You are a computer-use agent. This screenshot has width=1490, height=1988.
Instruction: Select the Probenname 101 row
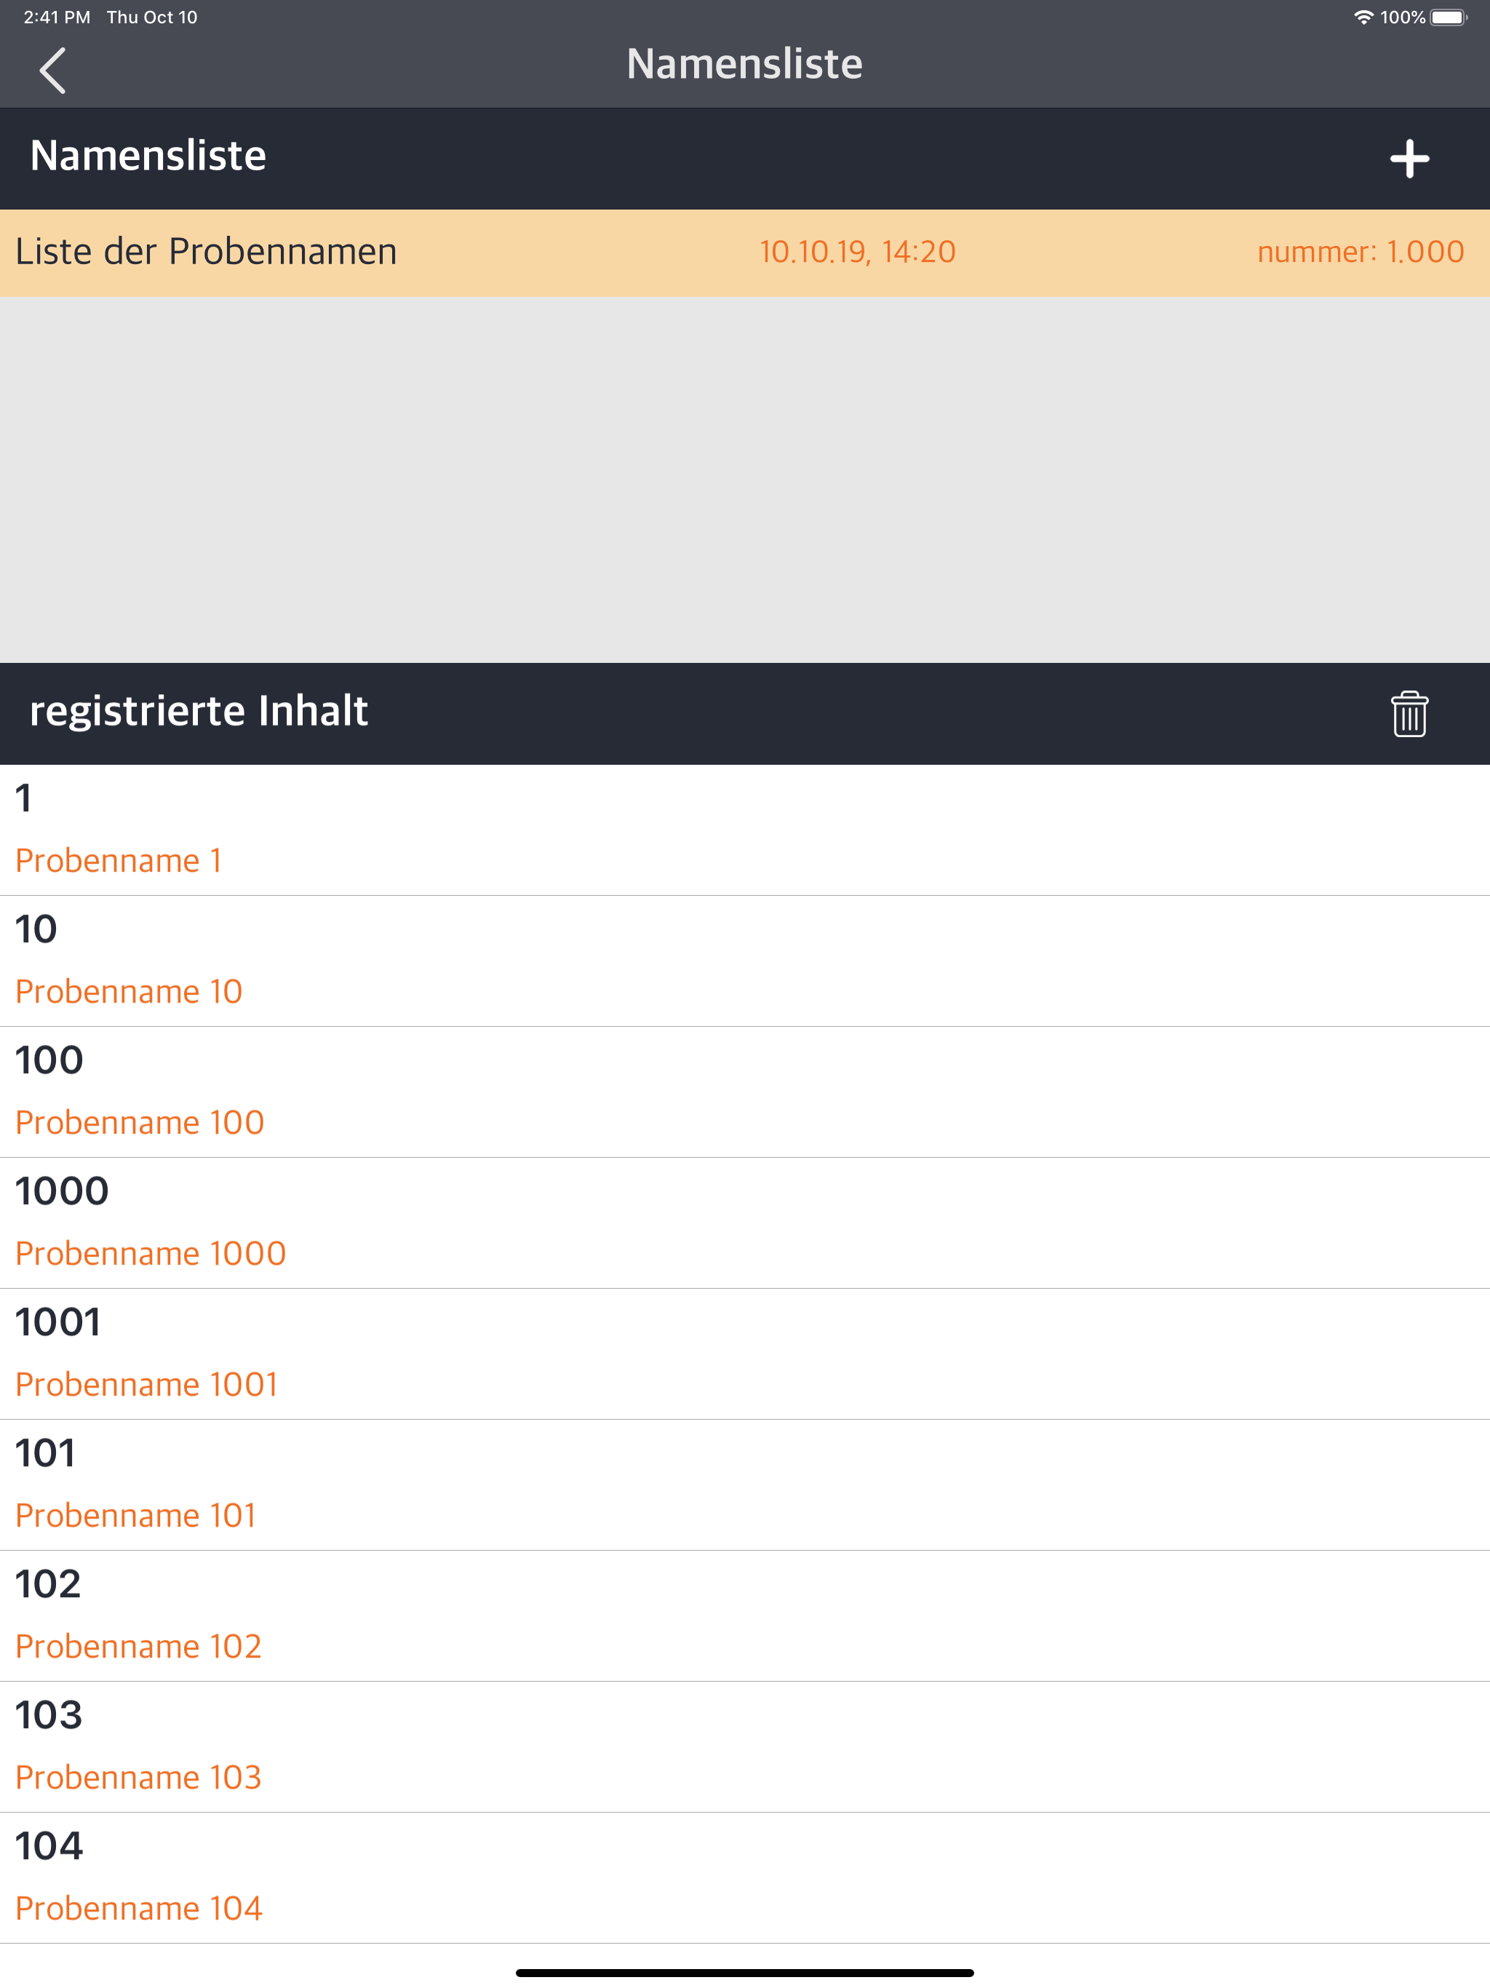[745, 1484]
